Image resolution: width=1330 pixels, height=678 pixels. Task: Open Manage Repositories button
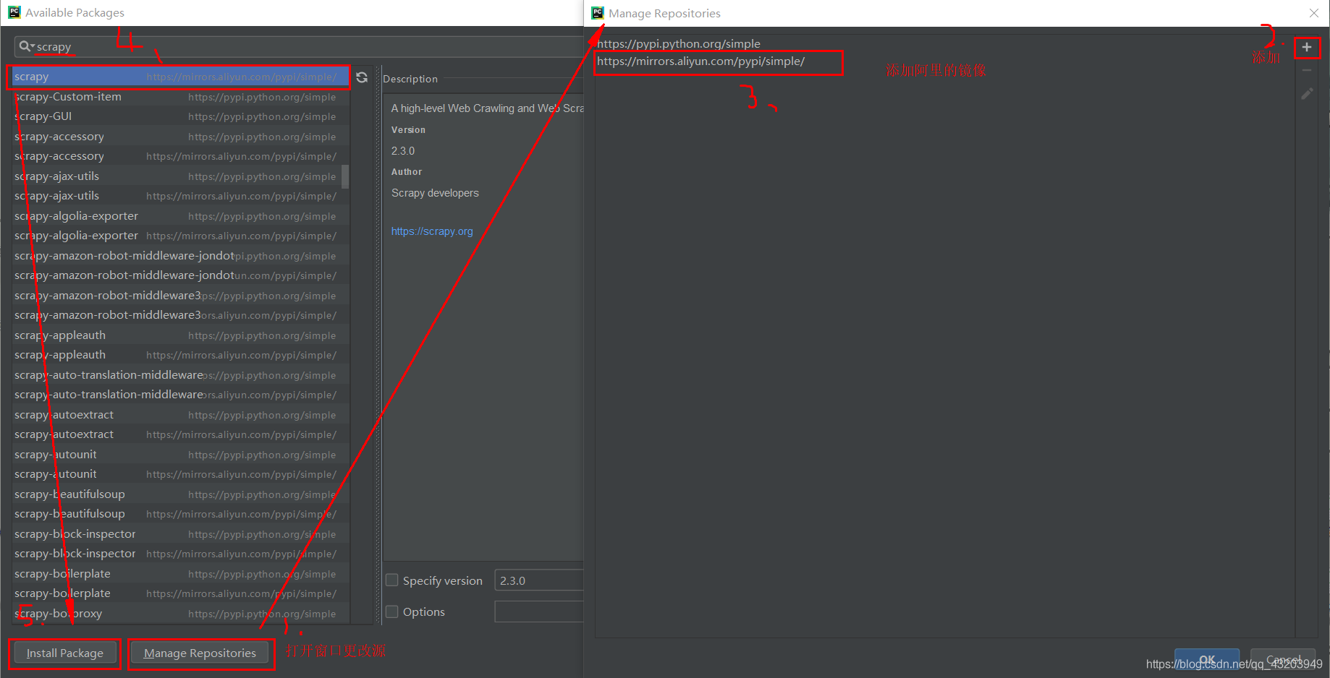coord(200,653)
